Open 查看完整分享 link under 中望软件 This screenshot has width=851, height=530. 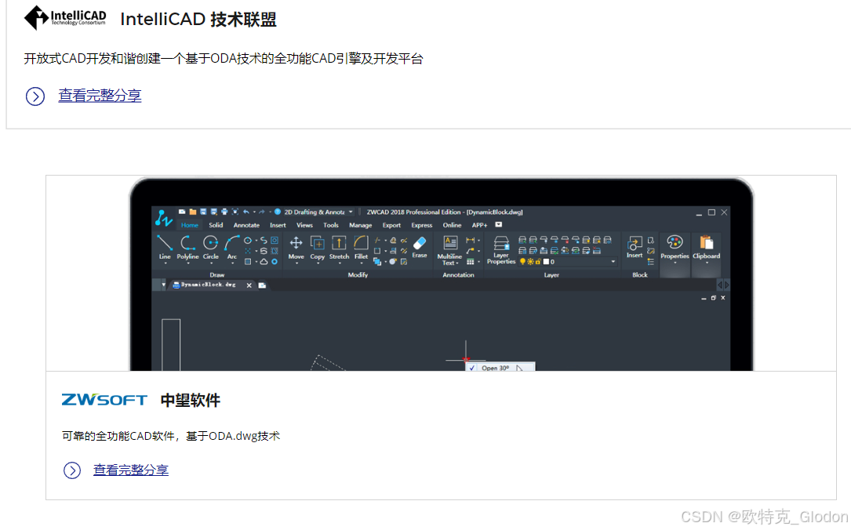[131, 470]
